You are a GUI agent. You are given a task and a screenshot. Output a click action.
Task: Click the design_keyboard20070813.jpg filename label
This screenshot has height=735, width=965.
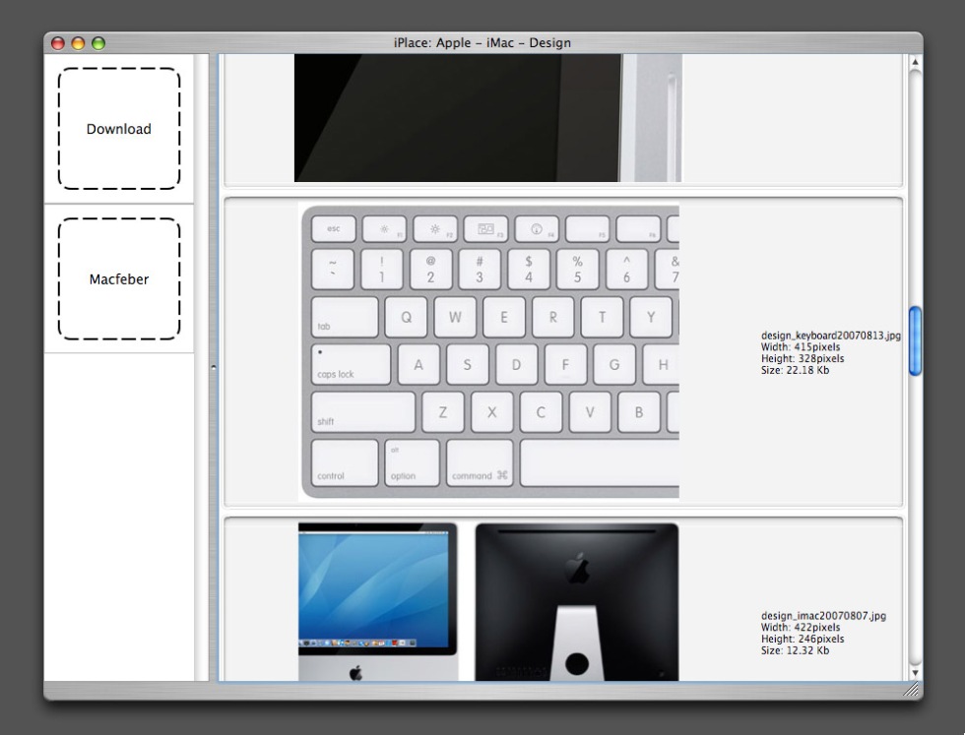click(x=830, y=336)
